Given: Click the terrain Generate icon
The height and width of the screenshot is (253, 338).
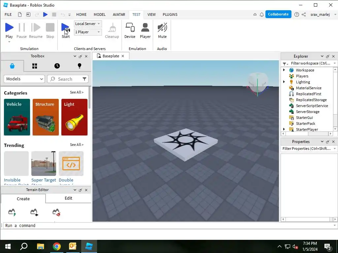Looking at the screenshot, I should click(x=12, y=212).
